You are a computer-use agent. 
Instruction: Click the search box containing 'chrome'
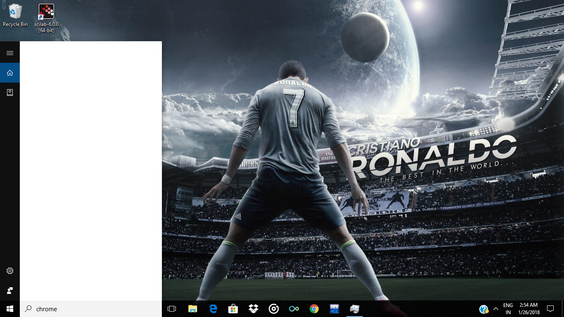coord(91,309)
